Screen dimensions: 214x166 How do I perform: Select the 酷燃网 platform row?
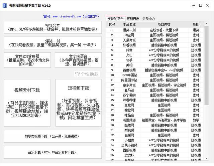click(154, 125)
